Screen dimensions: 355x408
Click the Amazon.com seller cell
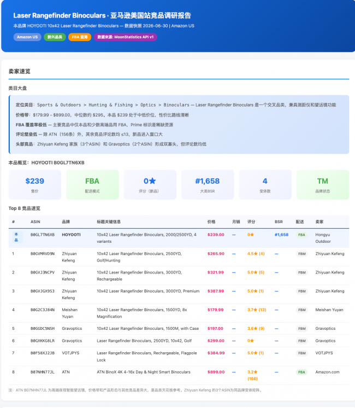(x=328, y=372)
